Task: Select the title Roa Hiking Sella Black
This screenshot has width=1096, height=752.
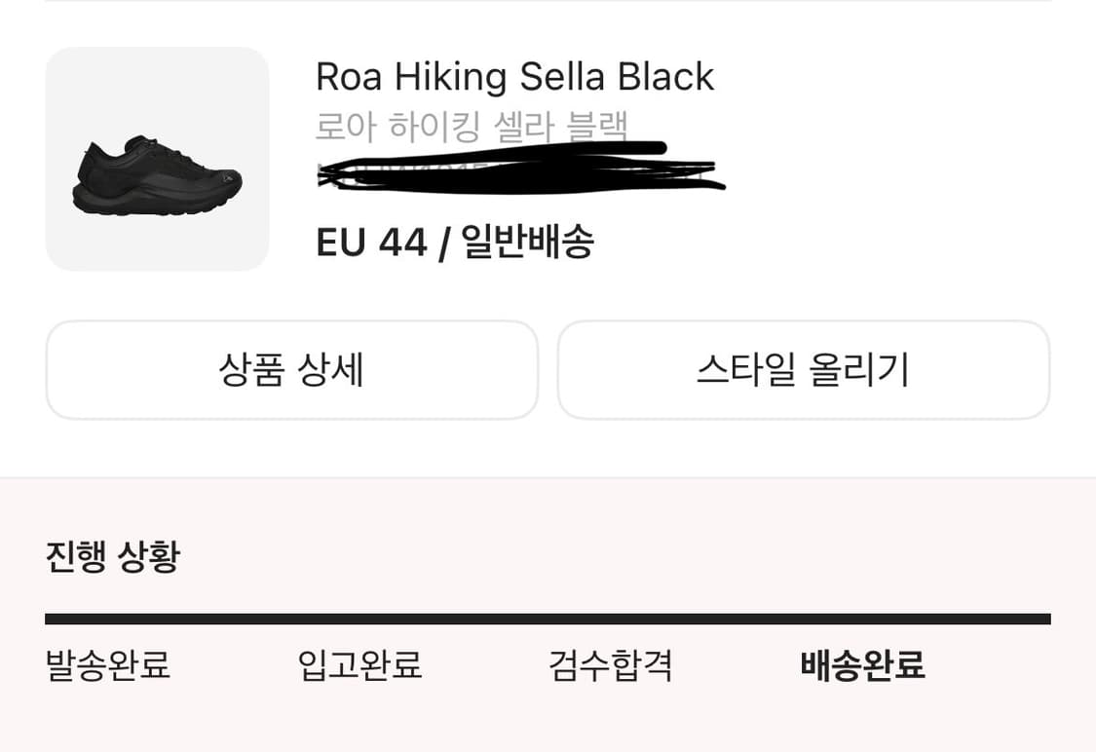Action: 515,76
